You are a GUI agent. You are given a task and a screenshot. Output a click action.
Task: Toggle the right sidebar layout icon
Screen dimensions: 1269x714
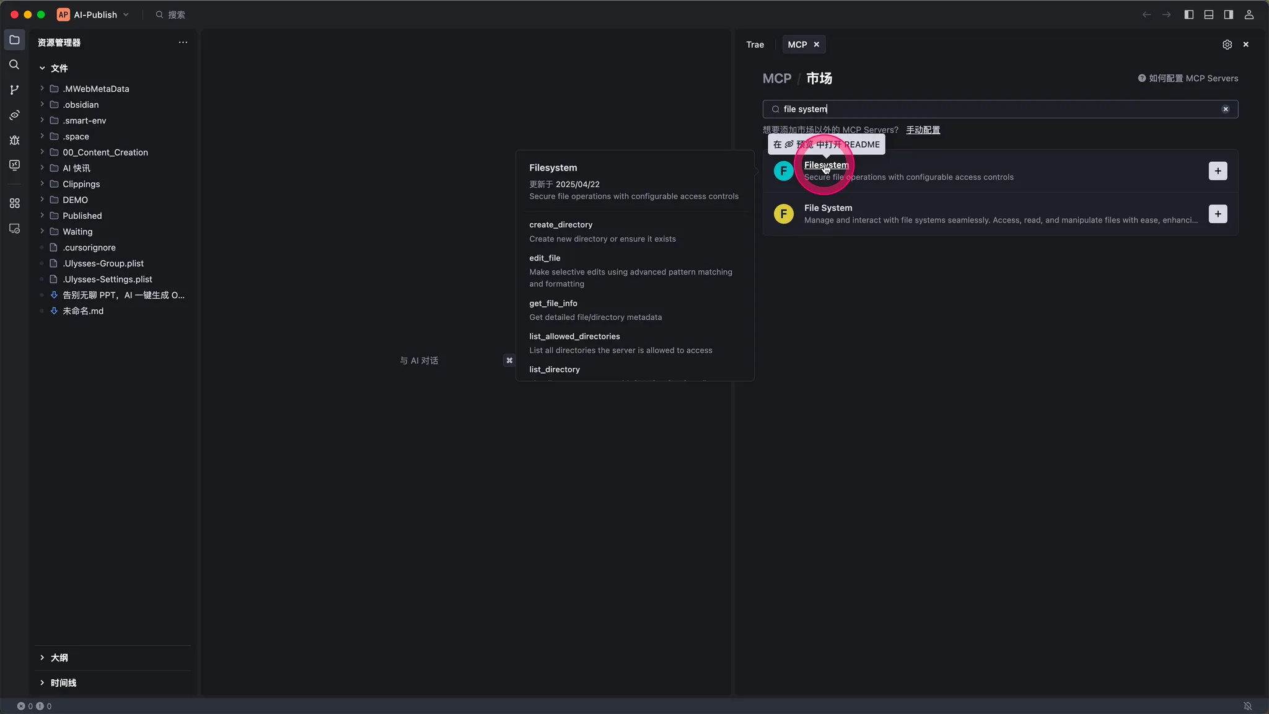click(x=1228, y=14)
